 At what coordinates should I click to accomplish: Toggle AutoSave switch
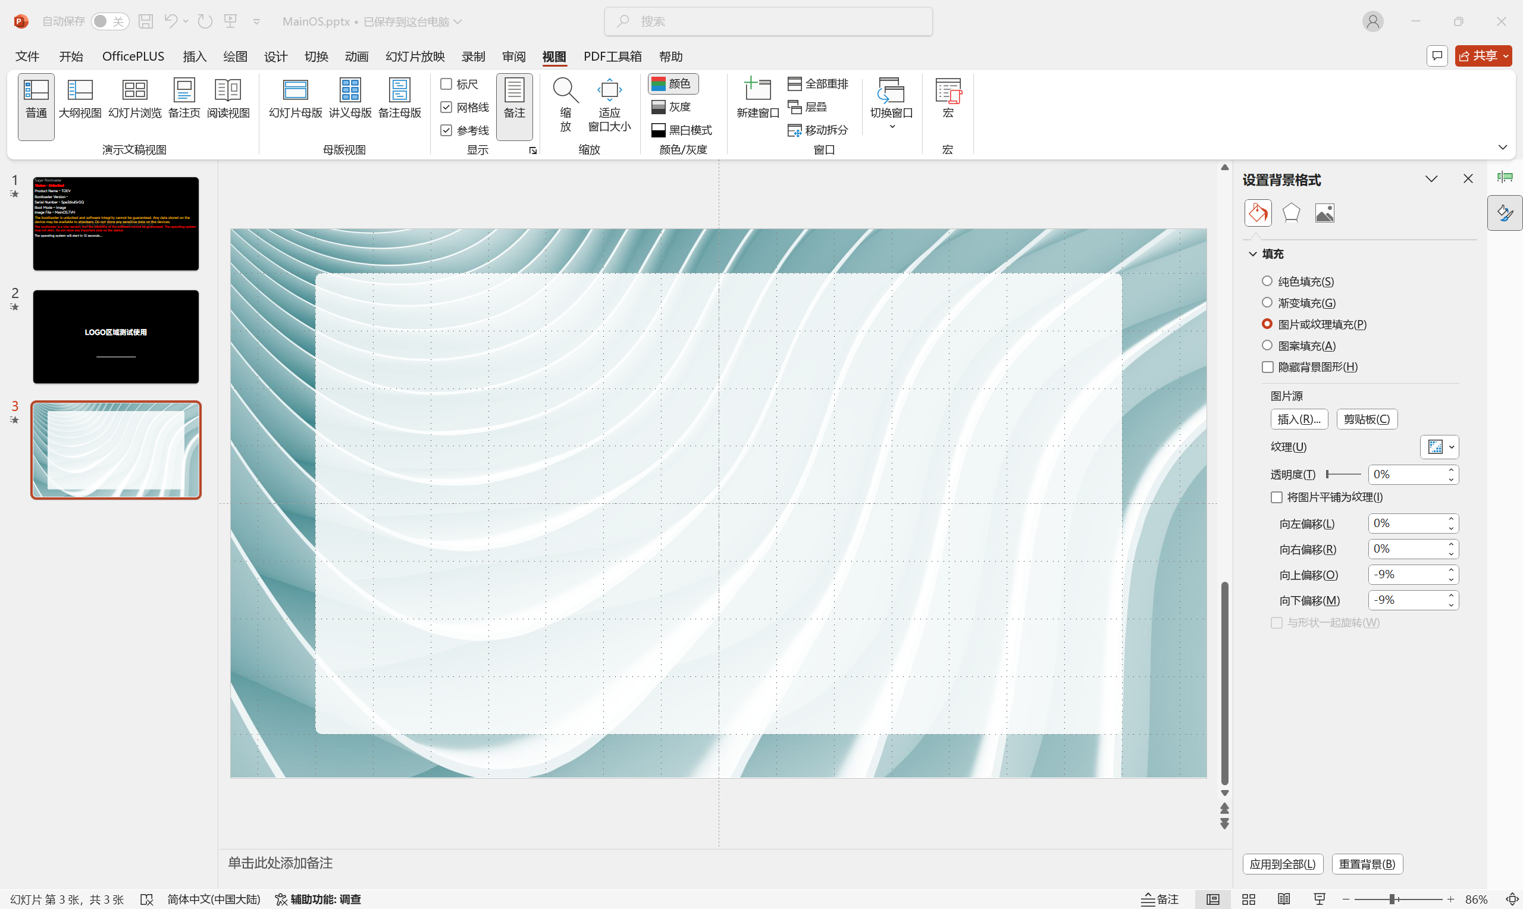coord(109,21)
